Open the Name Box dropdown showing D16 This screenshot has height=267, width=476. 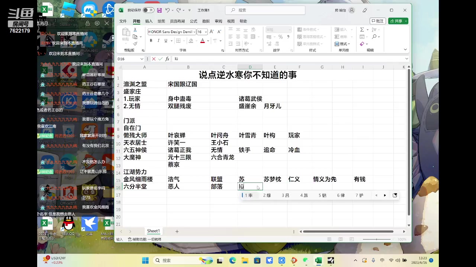(x=141, y=59)
